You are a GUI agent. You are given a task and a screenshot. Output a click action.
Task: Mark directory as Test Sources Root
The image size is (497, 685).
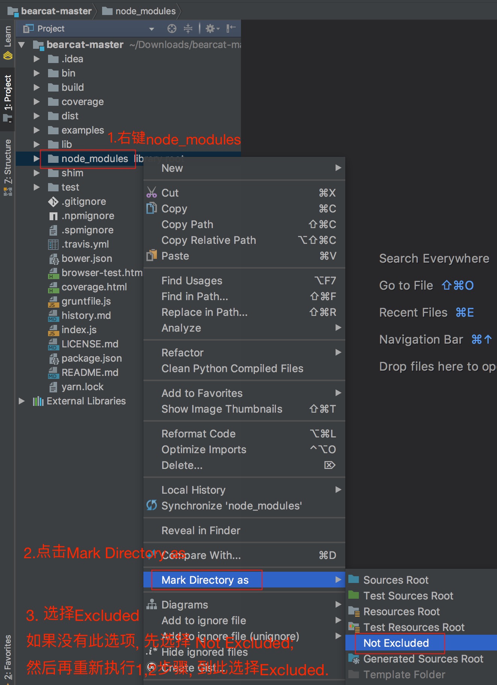click(x=408, y=596)
